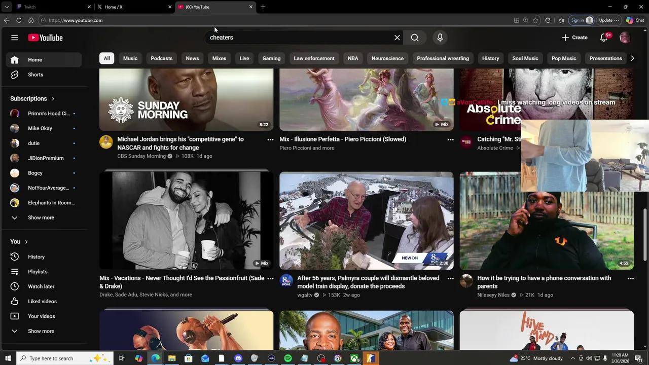Screen dimensions: 649x365
Task: Open options for phone conversation video
Action: pos(631,278)
